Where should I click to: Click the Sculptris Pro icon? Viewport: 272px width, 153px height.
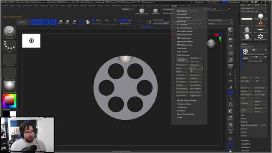click(x=88, y=22)
